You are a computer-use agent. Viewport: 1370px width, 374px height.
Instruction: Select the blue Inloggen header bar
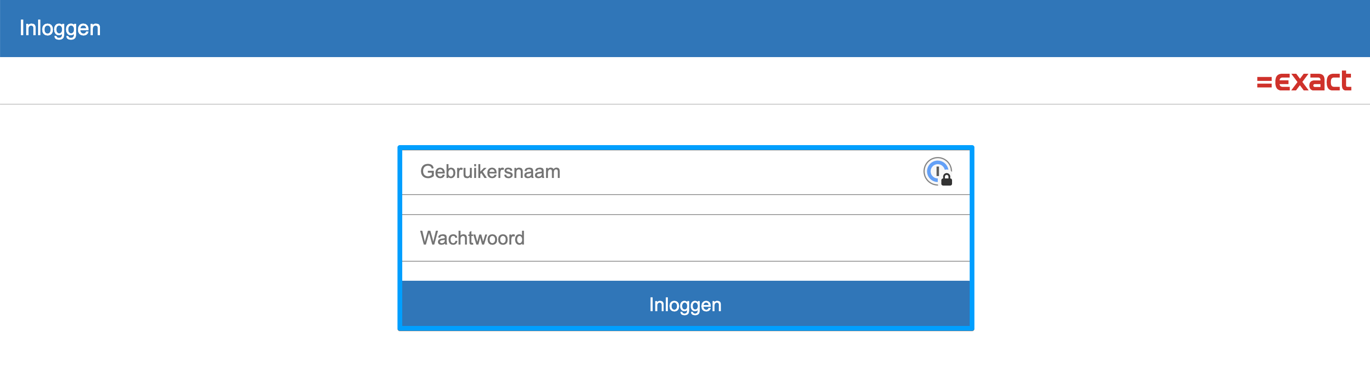685,28
